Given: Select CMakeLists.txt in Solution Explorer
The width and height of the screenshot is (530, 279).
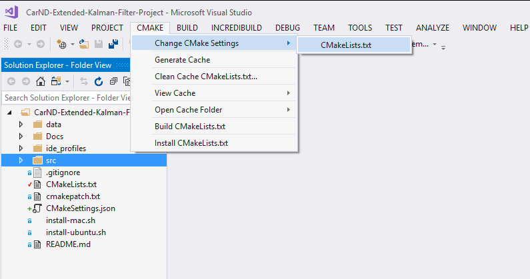Looking at the screenshot, I should point(71,184).
